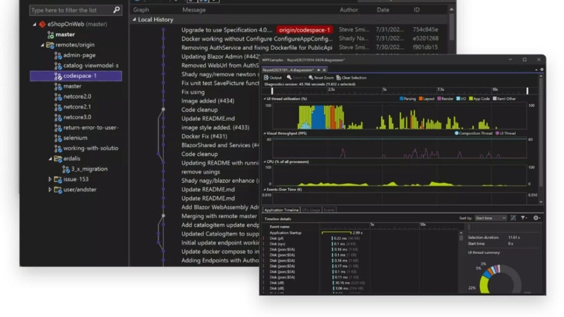564x317 pixels.
Task: Click the right selection handle on diagnostics ruler
Action: [527, 91]
